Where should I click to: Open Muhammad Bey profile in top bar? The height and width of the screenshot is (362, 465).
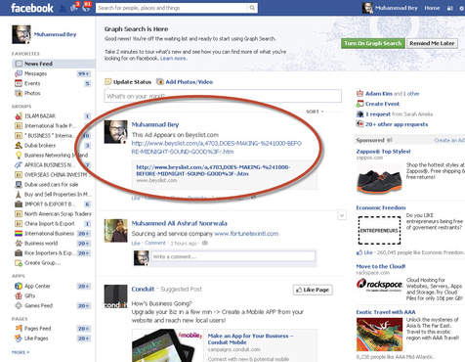390,8
